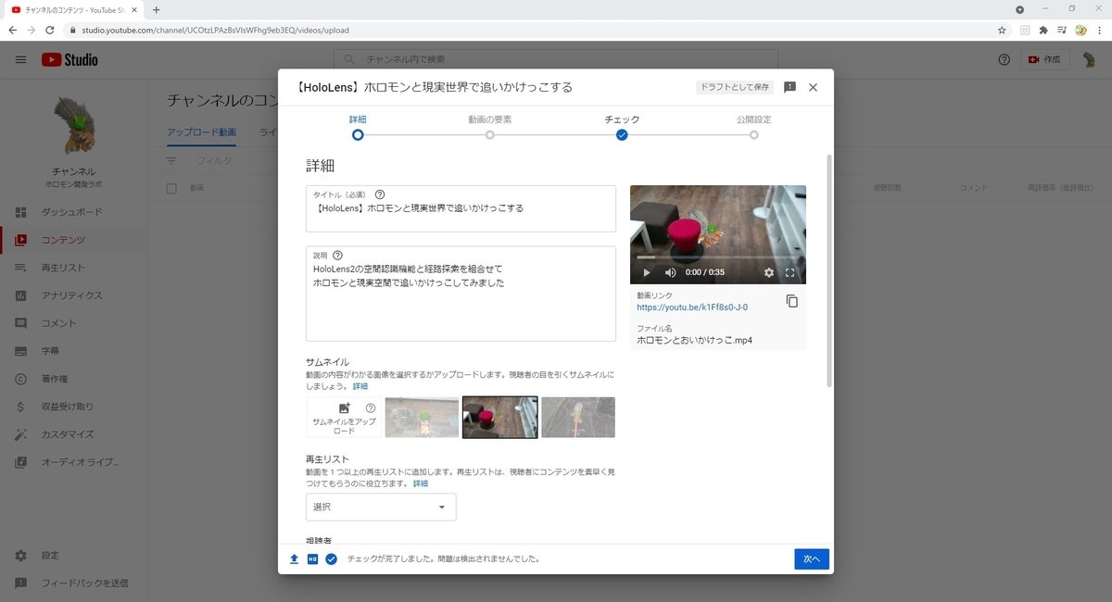
Task: Select the third auto-generated thumbnail
Action: click(578, 418)
